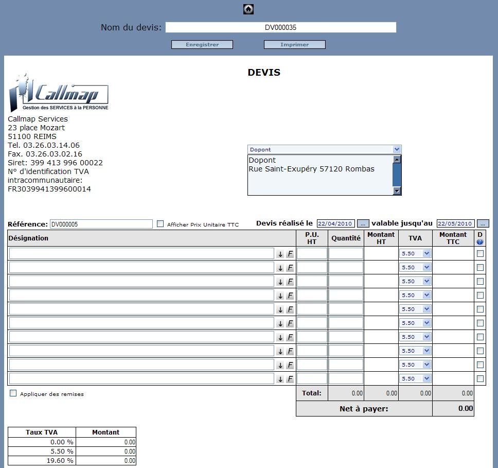Change the TVA rate on the first row

point(415,253)
